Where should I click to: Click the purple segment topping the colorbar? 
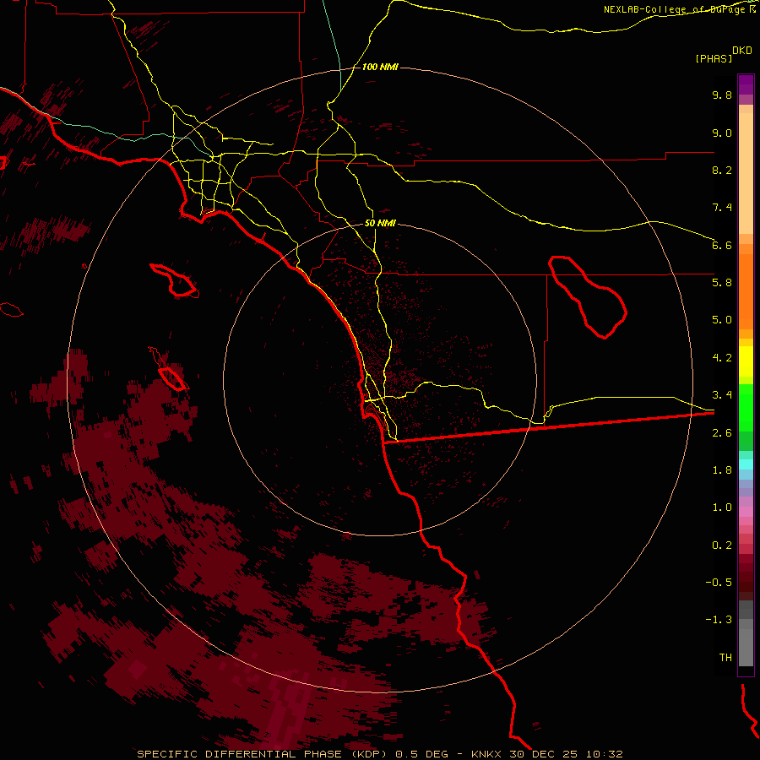pyautogui.click(x=746, y=84)
